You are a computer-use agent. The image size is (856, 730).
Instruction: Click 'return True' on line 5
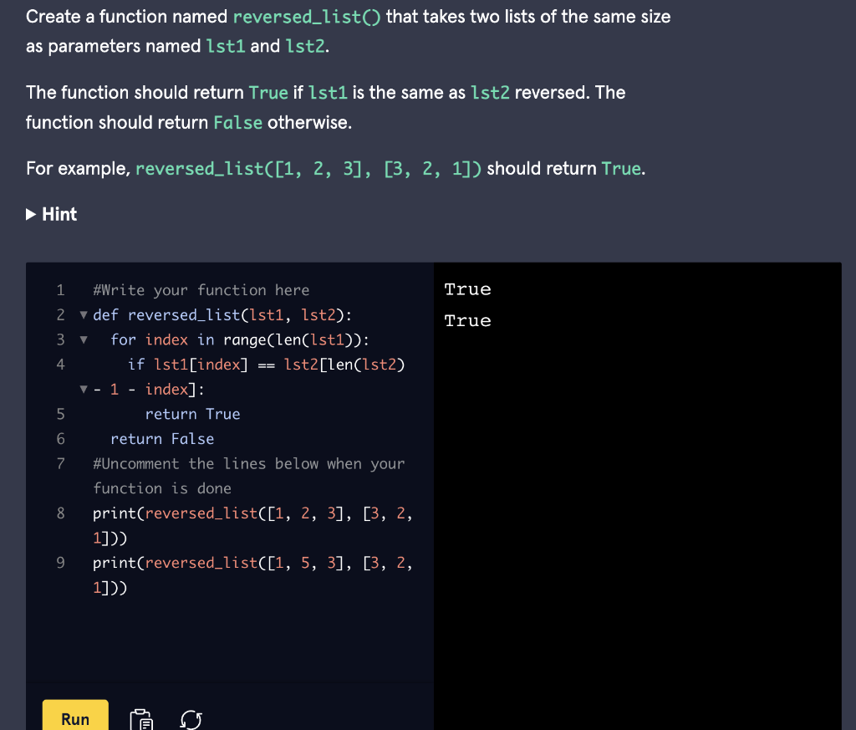(192, 414)
